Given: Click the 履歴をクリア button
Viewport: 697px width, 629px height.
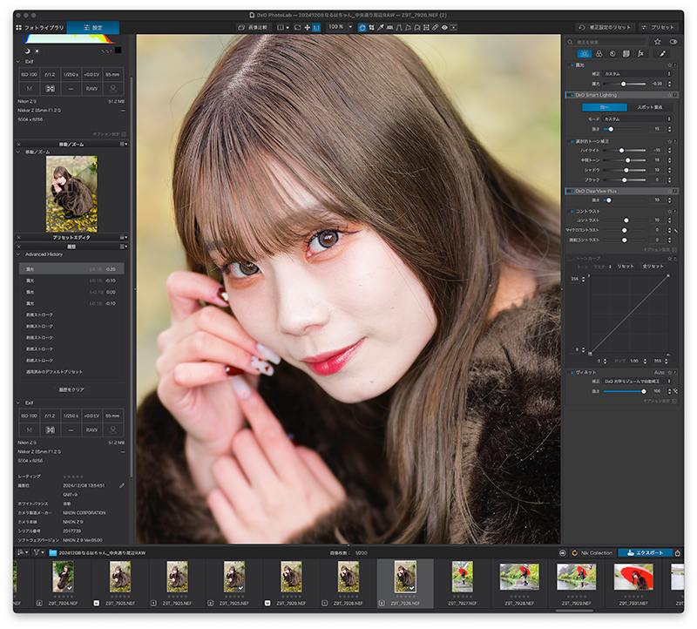Looking at the screenshot, I should pos(71,389).
